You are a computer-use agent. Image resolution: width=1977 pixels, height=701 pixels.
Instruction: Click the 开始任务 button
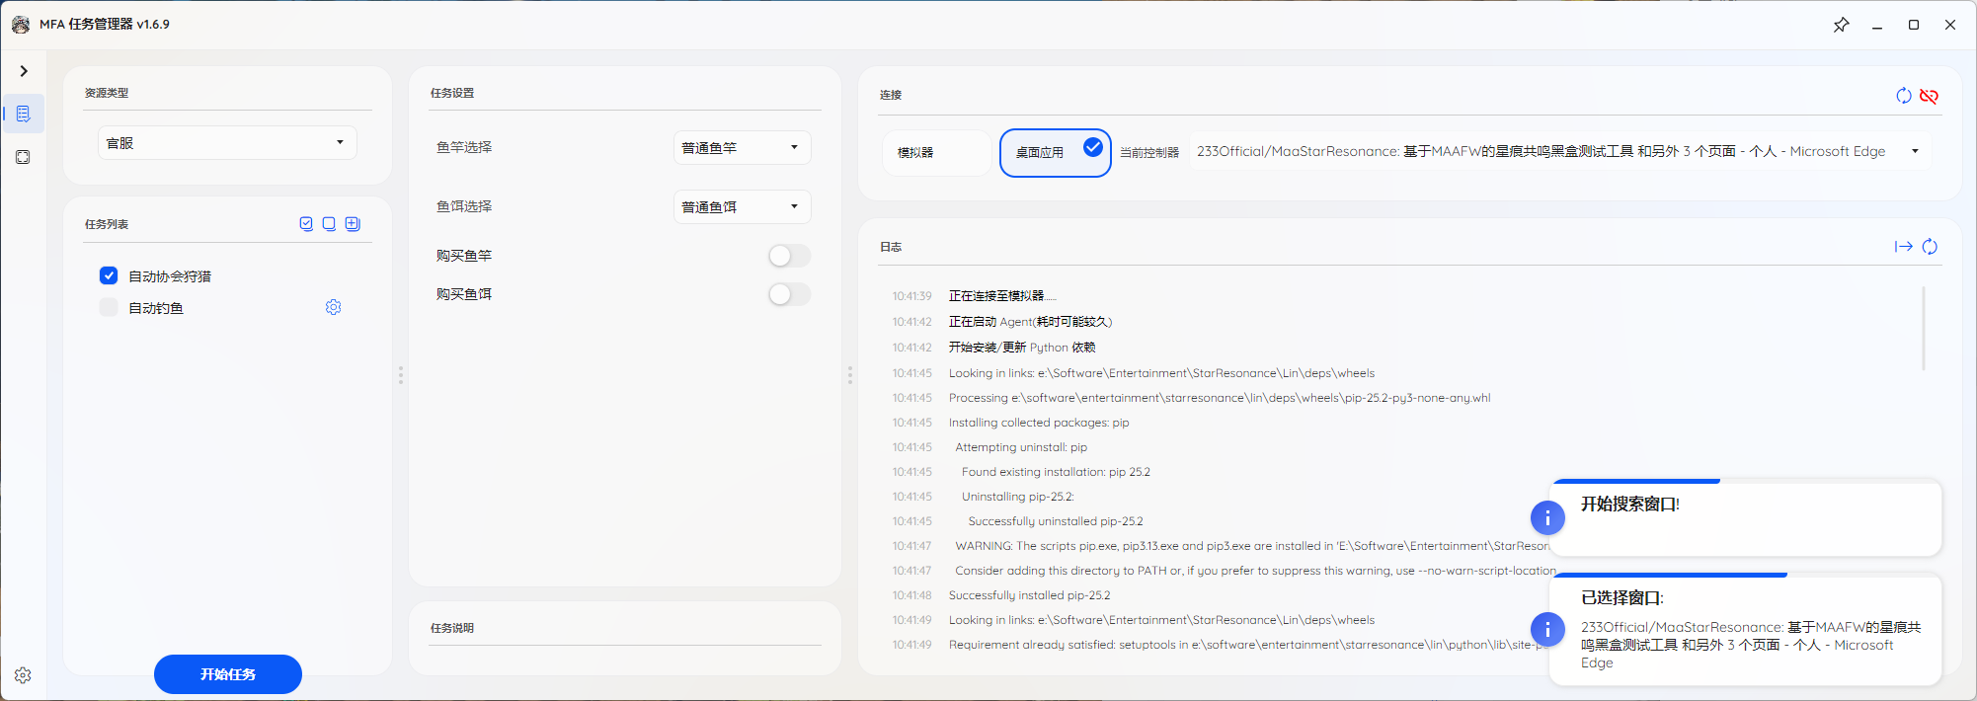(x=228, y=674)
